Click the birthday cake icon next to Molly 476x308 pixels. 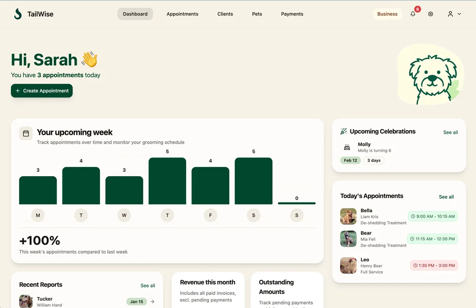point(347,147)
